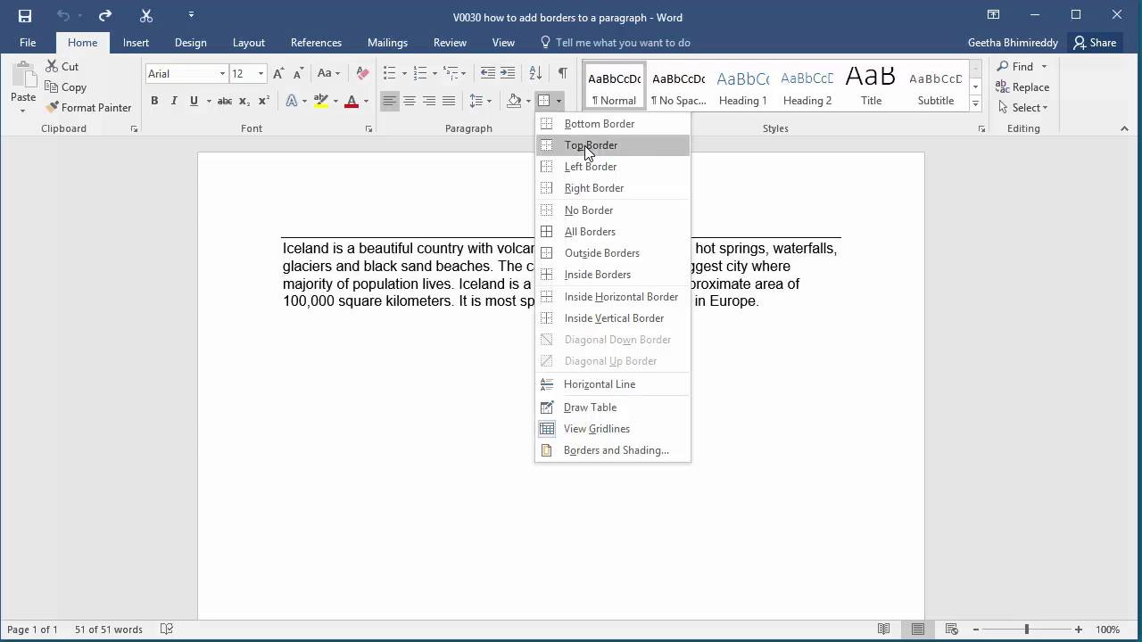Decrease font size with shrink font icon

tap(297, 74)
